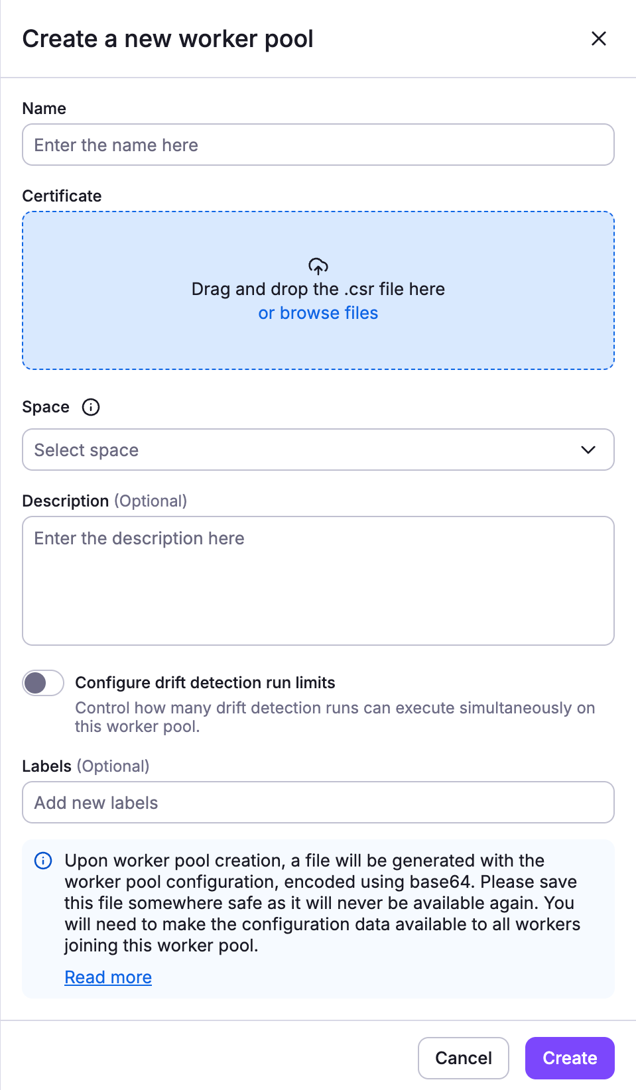Click the dialog title Create a new worker pool

[168, 38]
